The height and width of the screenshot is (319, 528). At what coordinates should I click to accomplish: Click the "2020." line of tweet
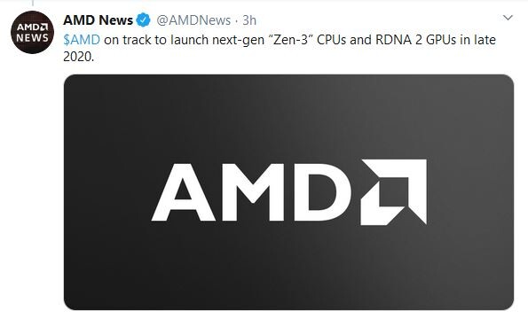[78, 57]
